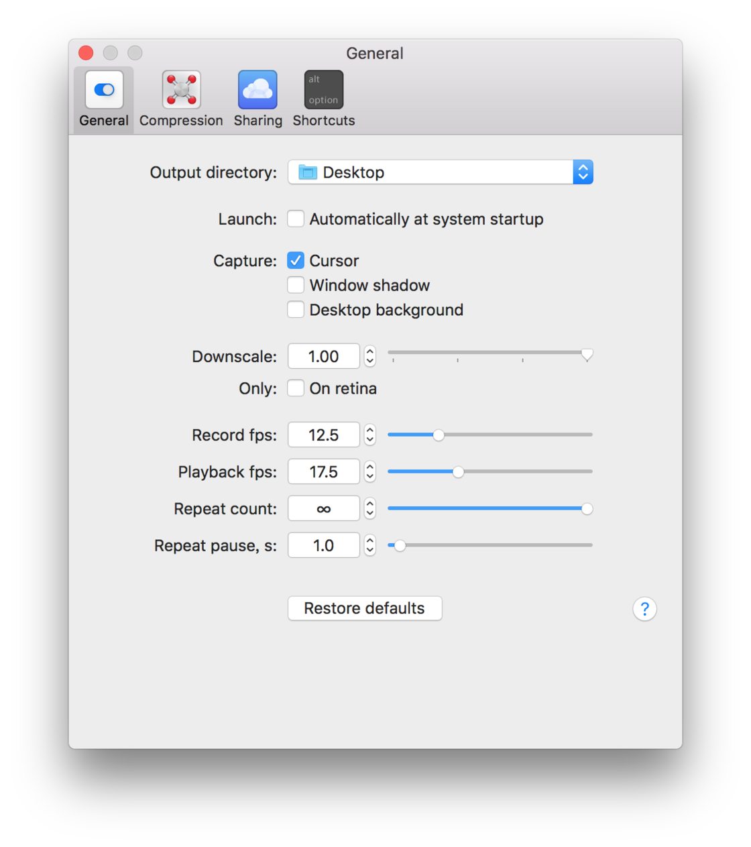Click the Repeat pause value field
Screen dimensions: 751x847
(x=324, y=546)
